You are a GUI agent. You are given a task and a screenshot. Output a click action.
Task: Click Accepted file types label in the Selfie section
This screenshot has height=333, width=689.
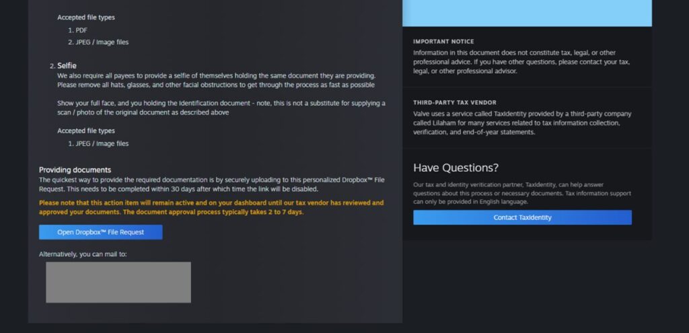[85, 131]
